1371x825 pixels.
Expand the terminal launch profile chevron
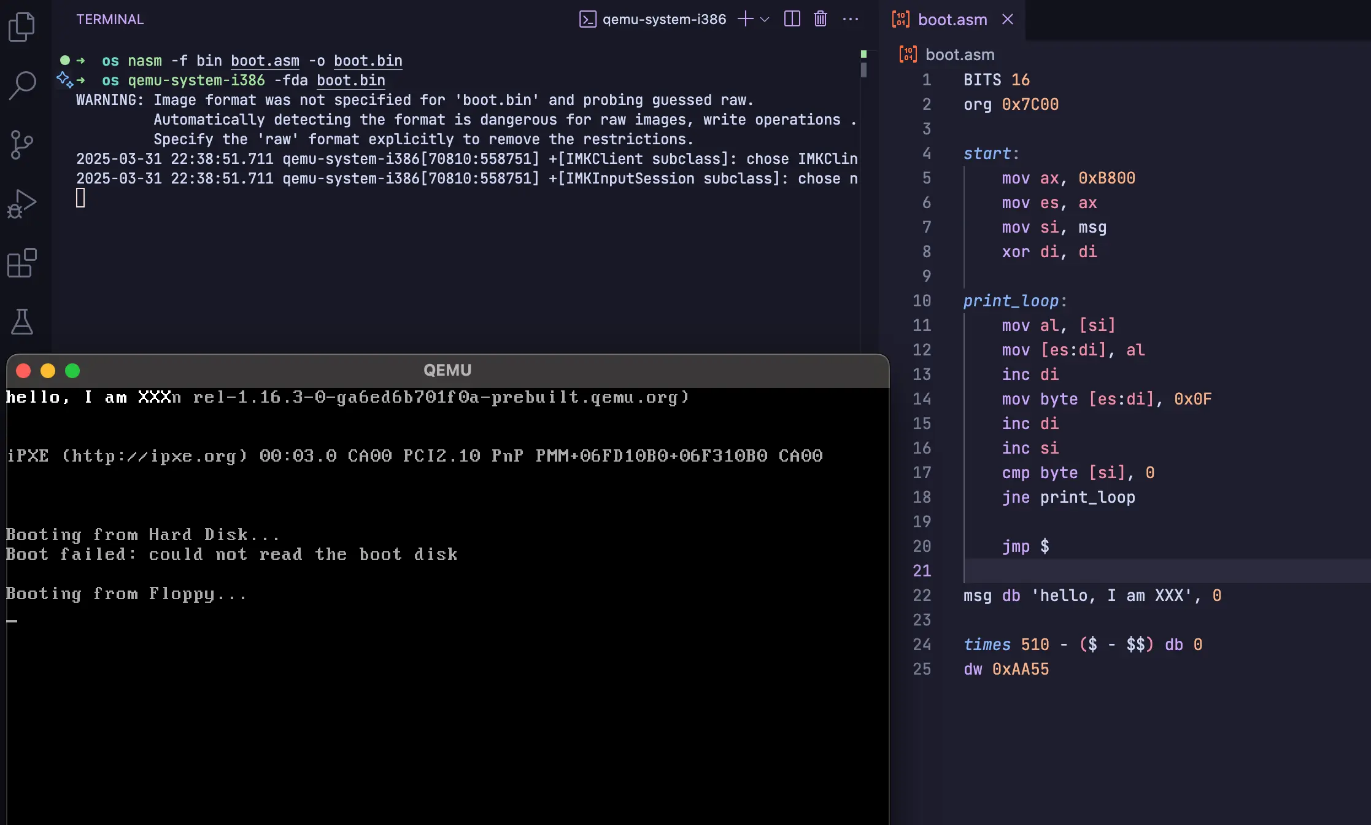pos(765,20)
